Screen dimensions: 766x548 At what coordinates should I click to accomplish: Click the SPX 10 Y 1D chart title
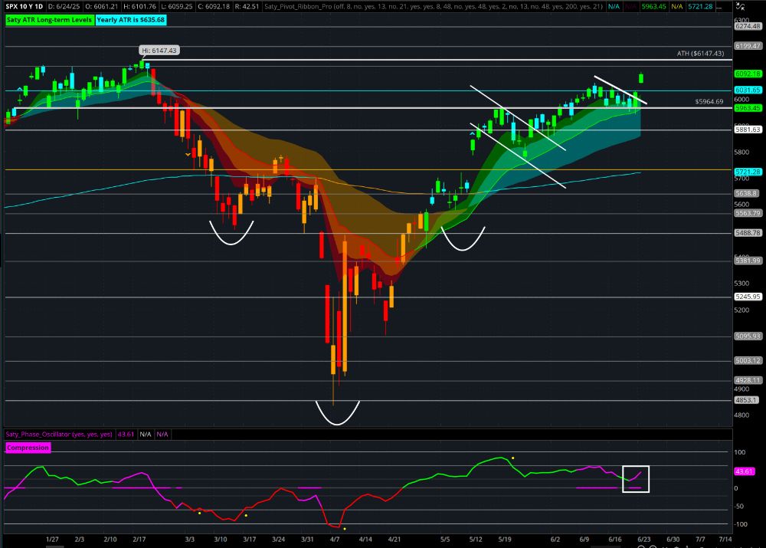(25, 6)
